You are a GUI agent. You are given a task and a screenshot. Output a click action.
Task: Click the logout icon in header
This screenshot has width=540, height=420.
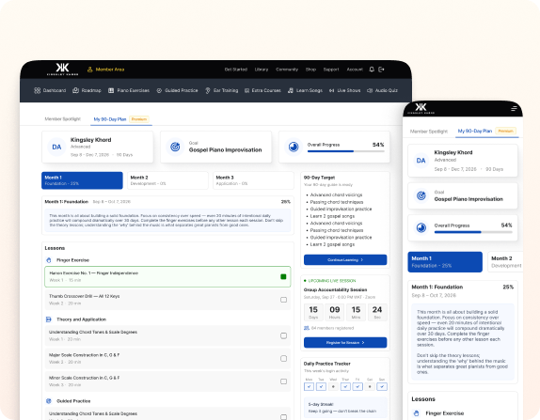point(381,70)
